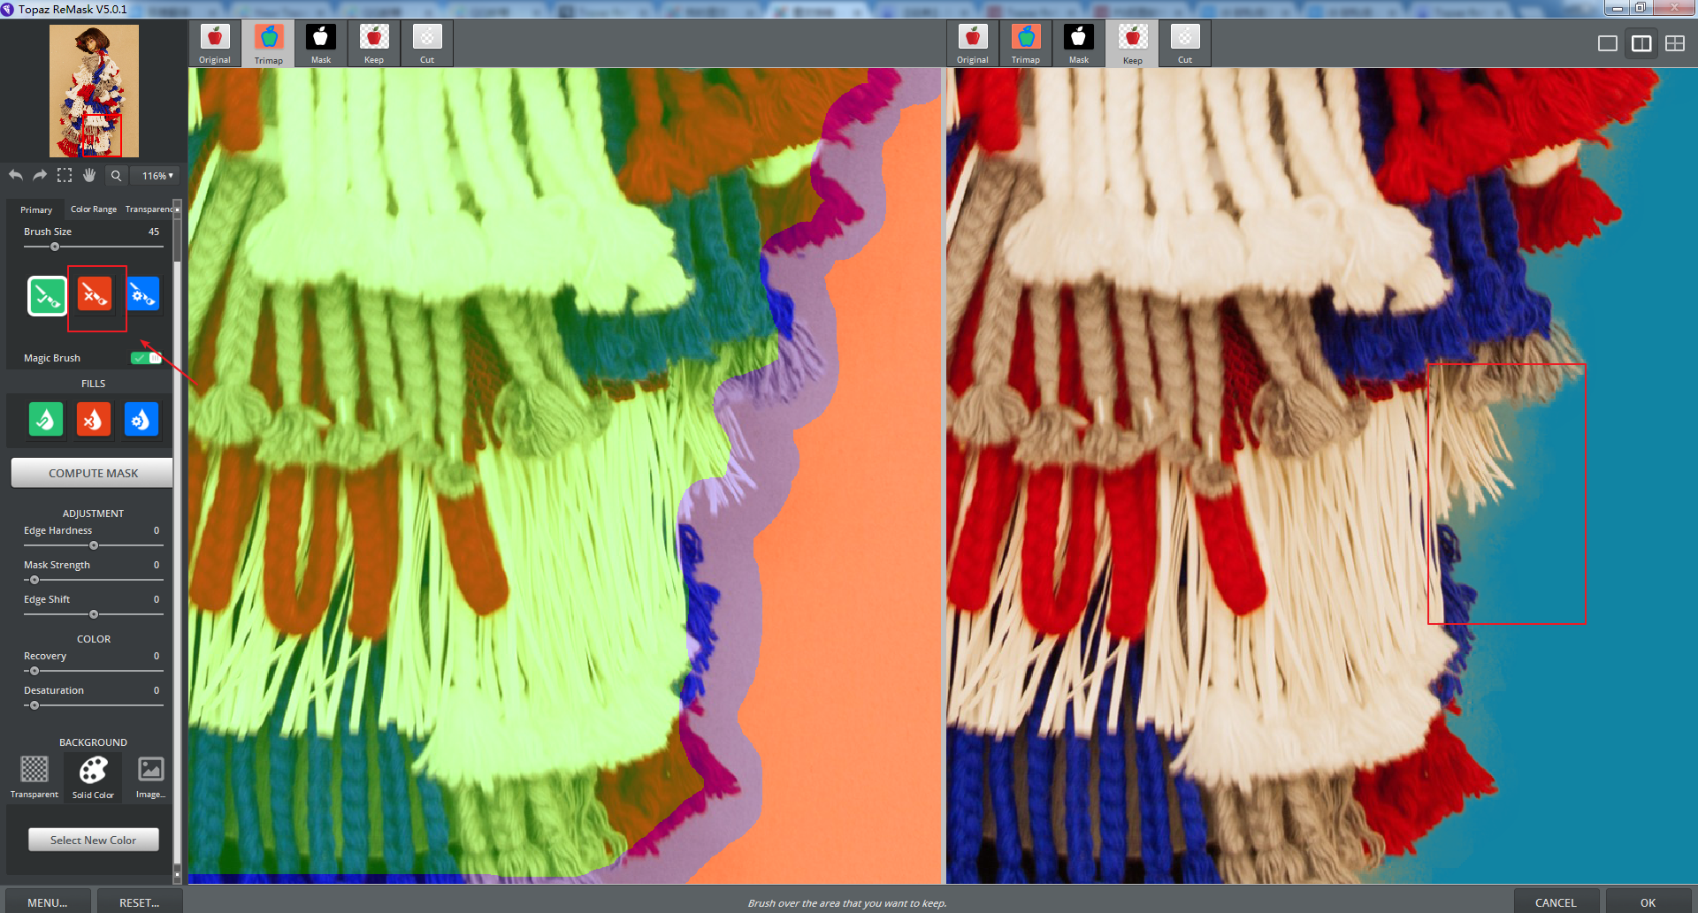Open the Color Range tab
The image size is (1698, 913).
pos(94,209)
